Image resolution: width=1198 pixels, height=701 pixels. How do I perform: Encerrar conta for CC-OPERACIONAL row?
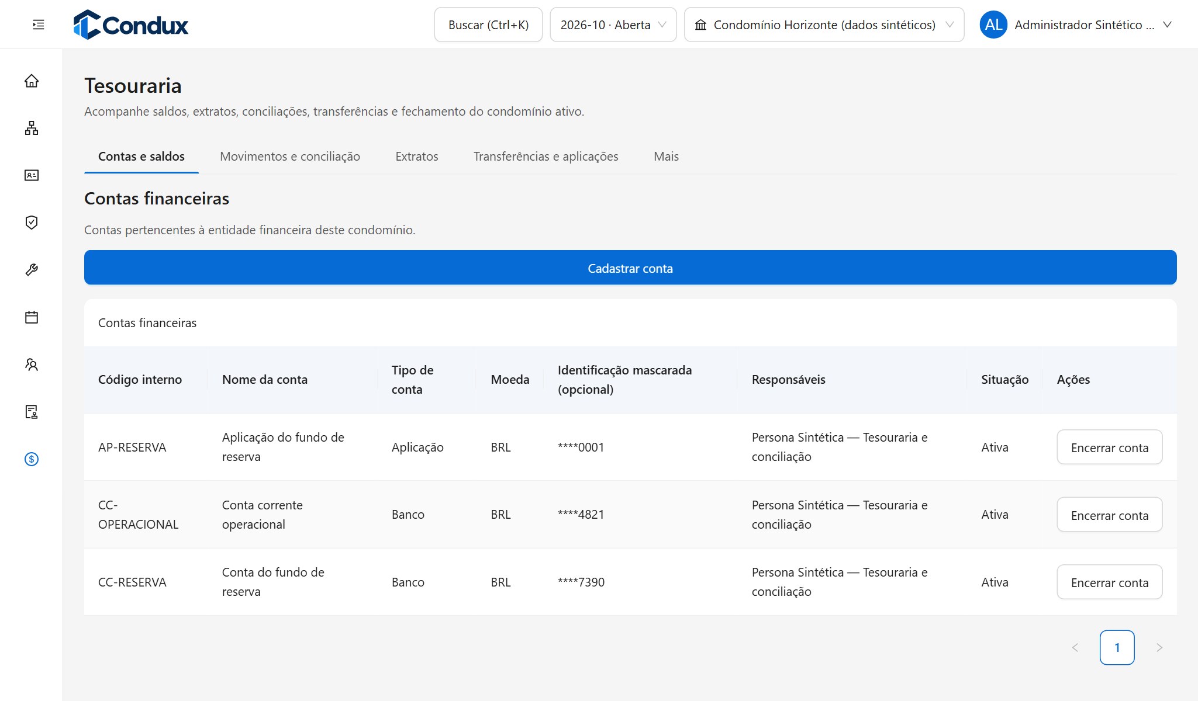(x=1110, y=515)
